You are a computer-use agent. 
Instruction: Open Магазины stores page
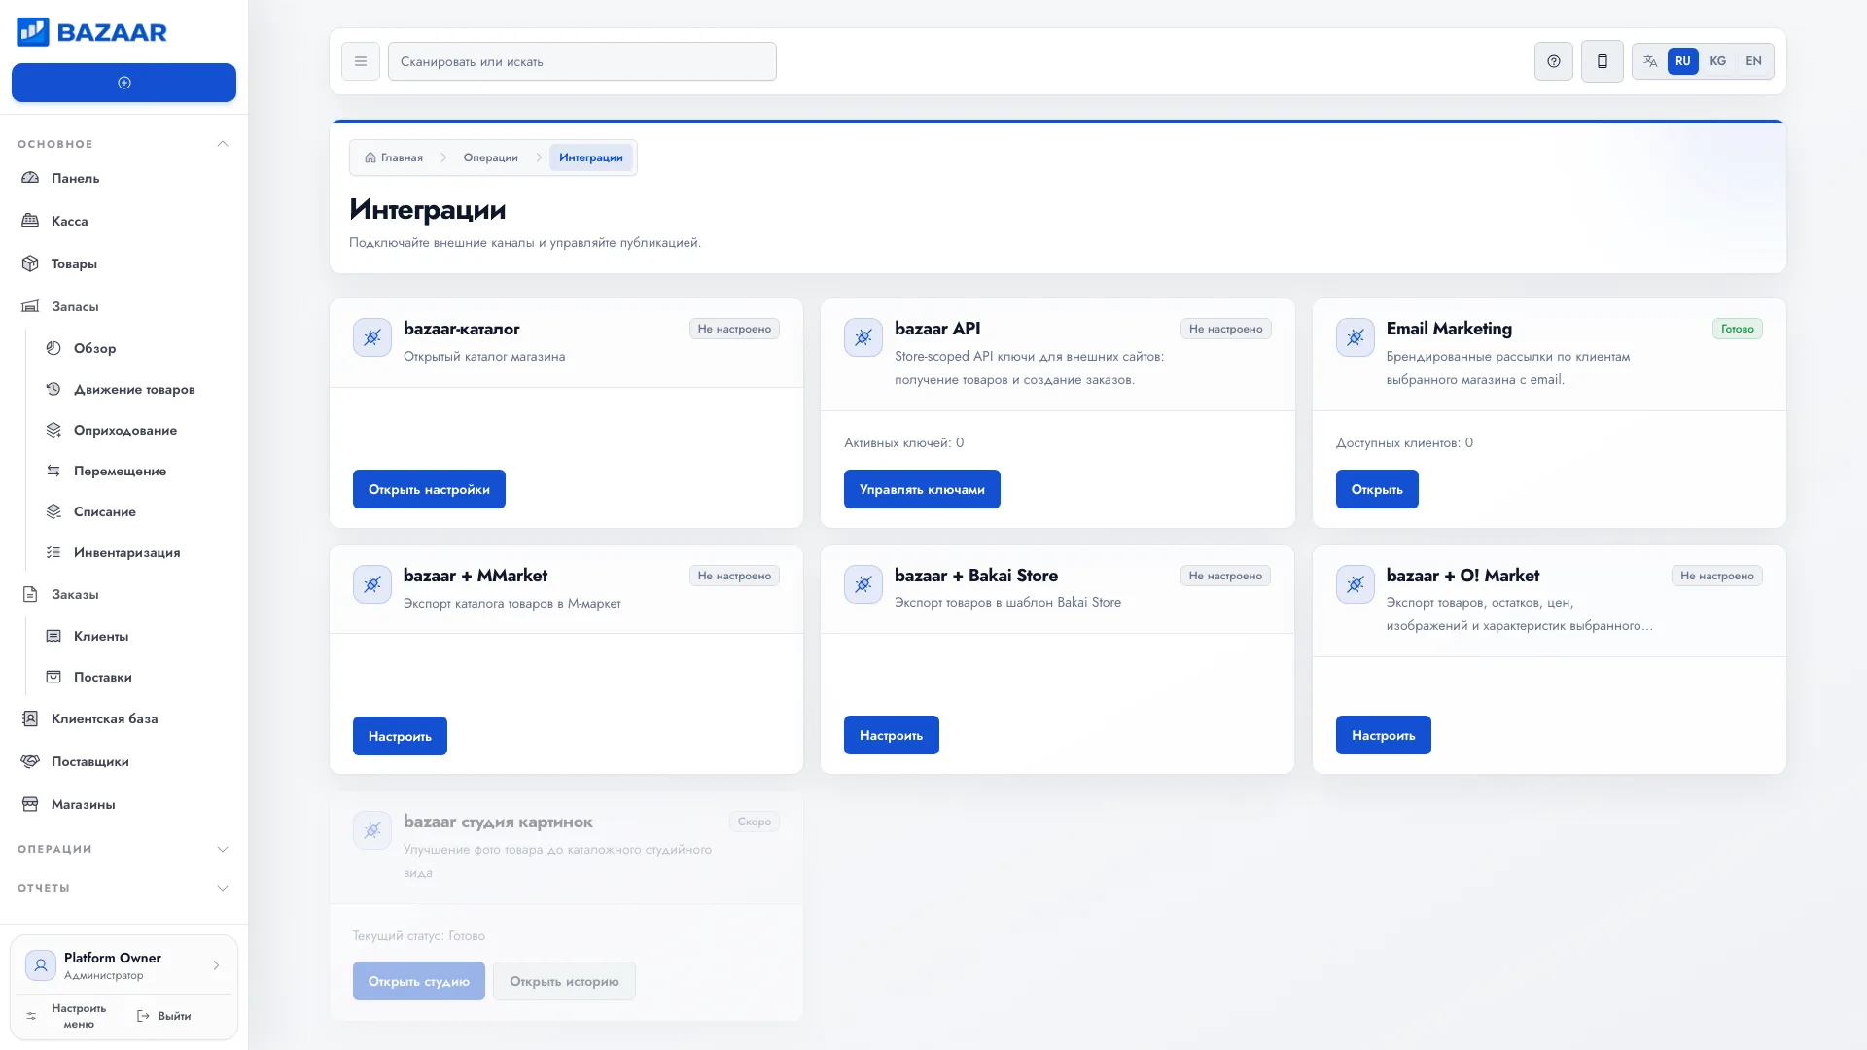click(123, 804)
